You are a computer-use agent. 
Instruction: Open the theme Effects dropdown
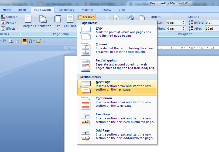click(10, 29)
